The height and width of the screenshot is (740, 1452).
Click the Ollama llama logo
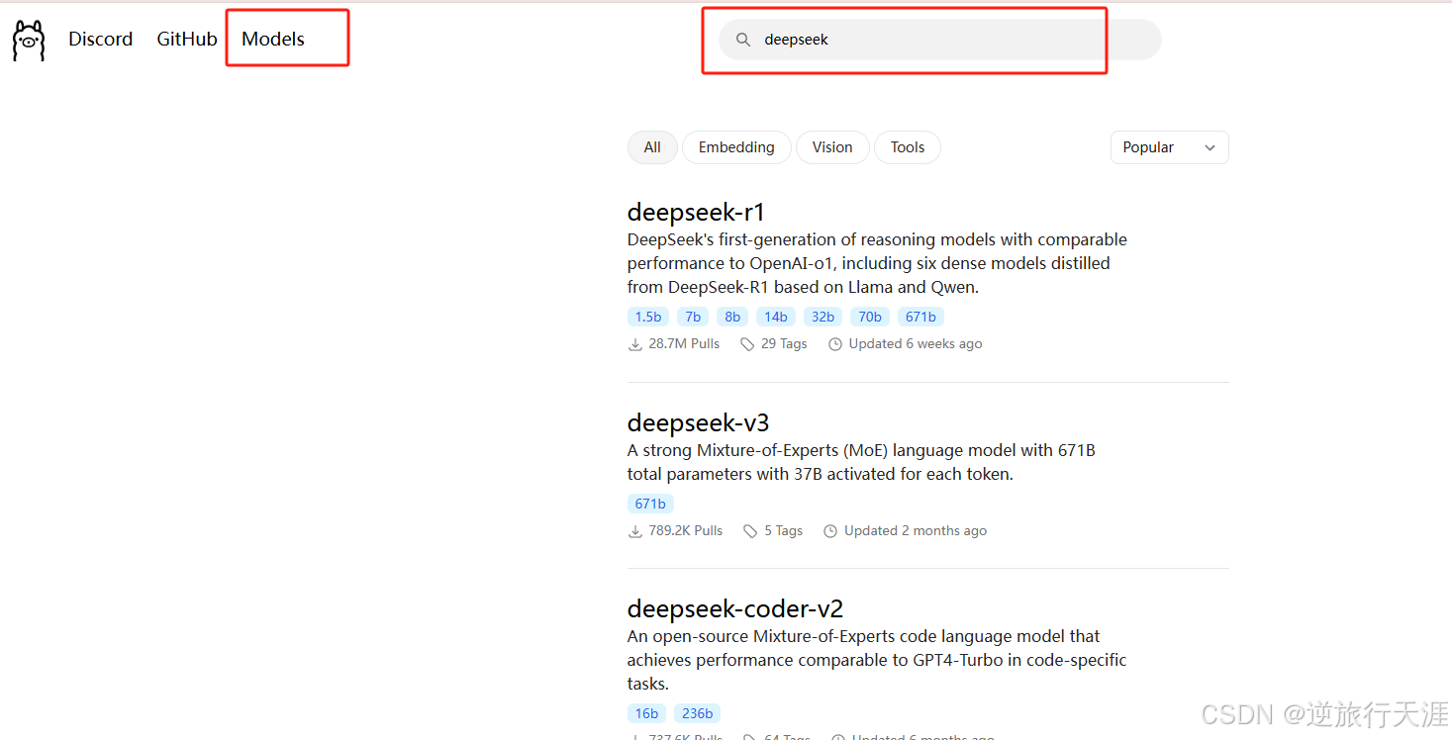pyautogui.click(x=29, y=41)
